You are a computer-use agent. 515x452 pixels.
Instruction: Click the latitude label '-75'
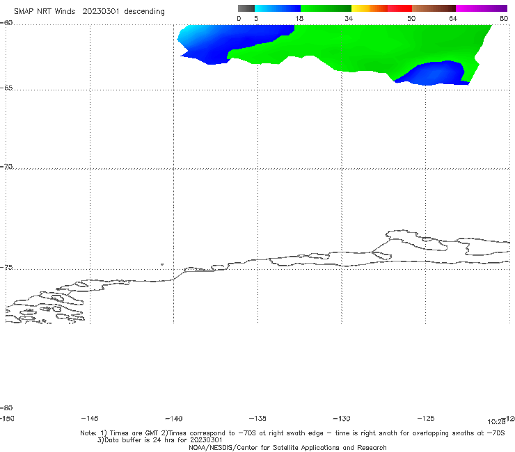[x=6, y=268]
